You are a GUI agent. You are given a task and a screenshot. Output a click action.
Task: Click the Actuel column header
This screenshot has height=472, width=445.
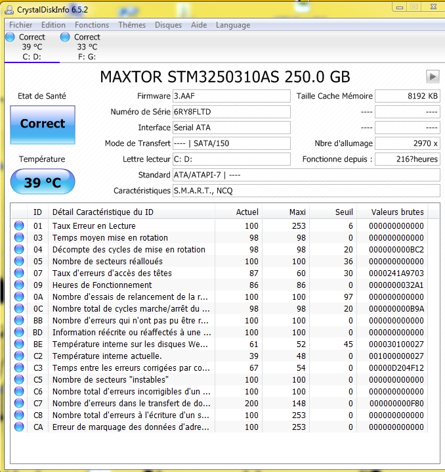(238, 212)
